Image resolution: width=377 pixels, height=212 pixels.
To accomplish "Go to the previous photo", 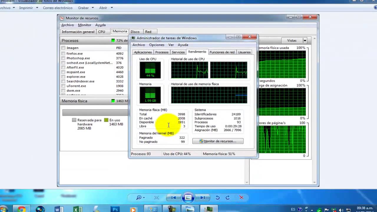I will (173, 198).
